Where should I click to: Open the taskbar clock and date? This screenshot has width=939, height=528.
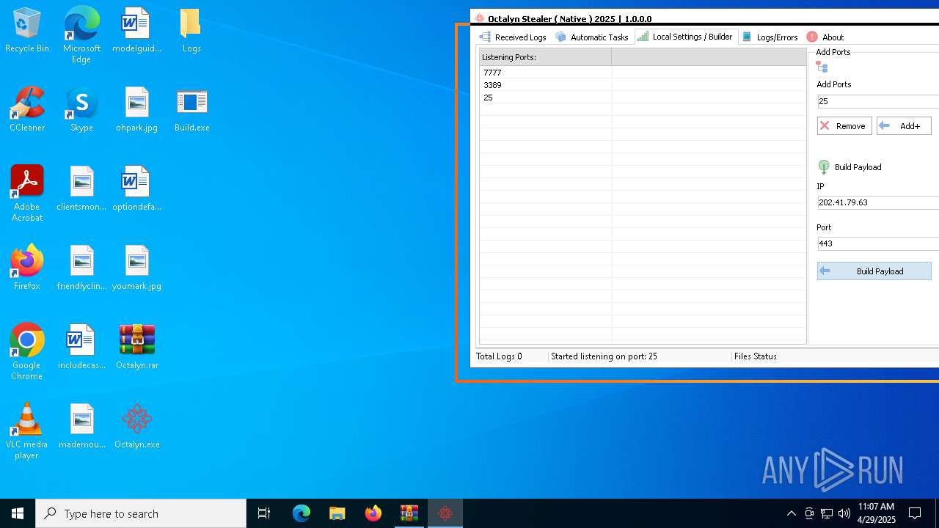coord(876,513)
